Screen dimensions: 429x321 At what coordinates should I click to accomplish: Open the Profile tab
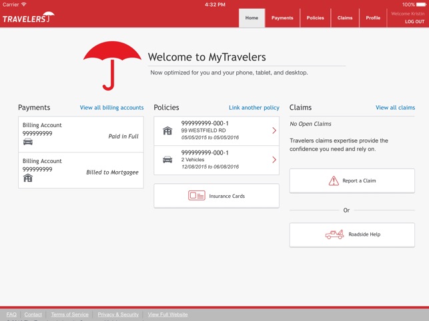pyautogui.click(x=373, y=18)
